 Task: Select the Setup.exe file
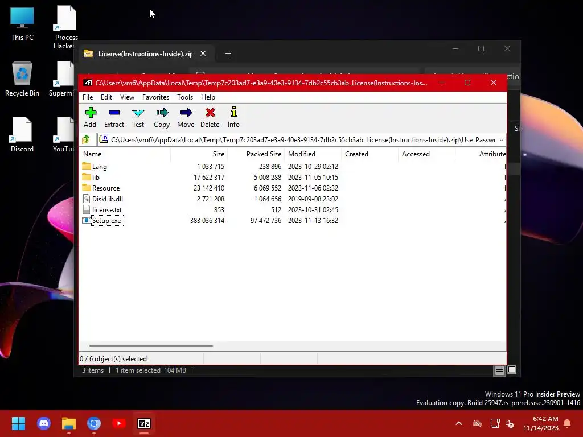coord(106,221)
